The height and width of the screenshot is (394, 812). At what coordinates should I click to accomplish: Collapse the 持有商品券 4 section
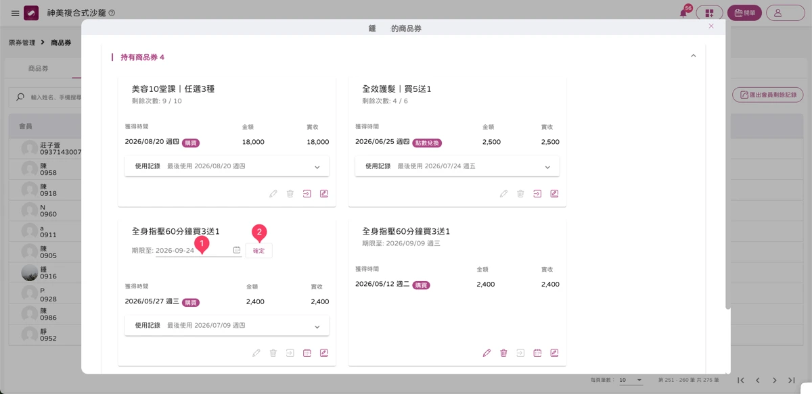[x=693, y=56]
